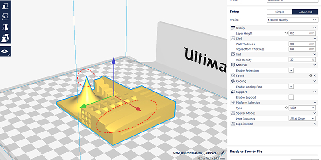Open the Print Sequence dropdown
The width and height of the screenshot is (321, 160).
[302, 118]
